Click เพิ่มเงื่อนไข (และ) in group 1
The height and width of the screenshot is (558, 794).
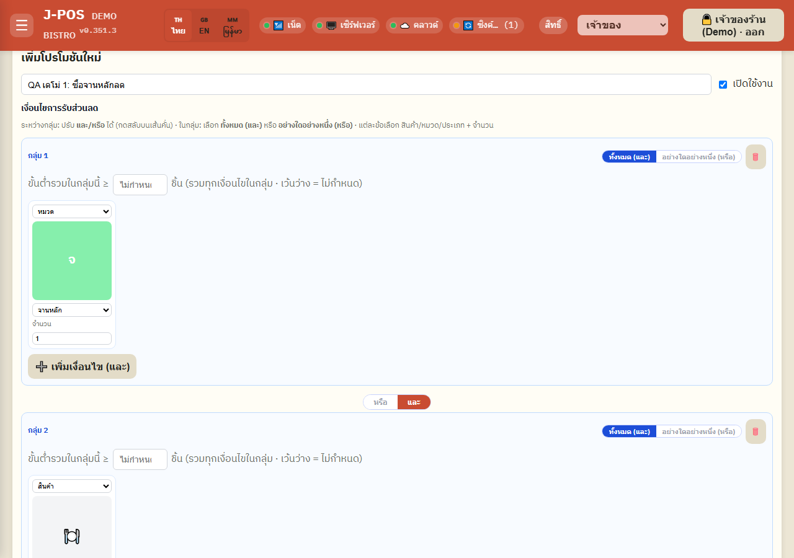point(82,366)
